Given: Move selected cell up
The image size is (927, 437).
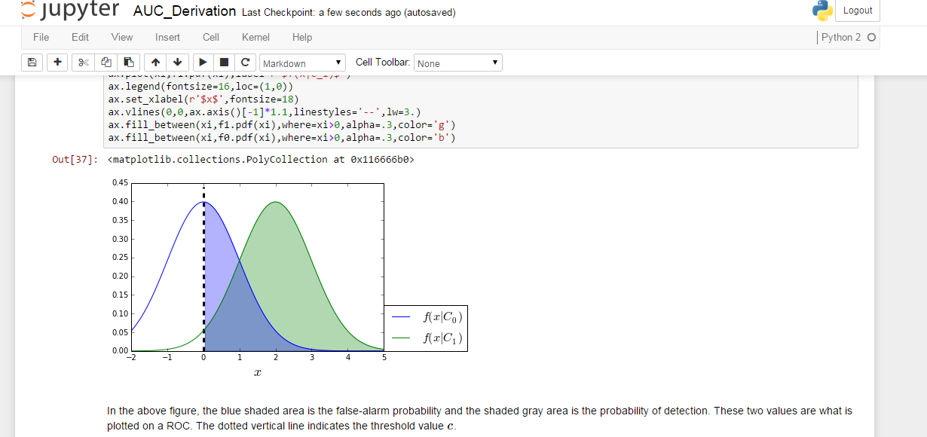Looking at the screenshot, I should (155, 63).
